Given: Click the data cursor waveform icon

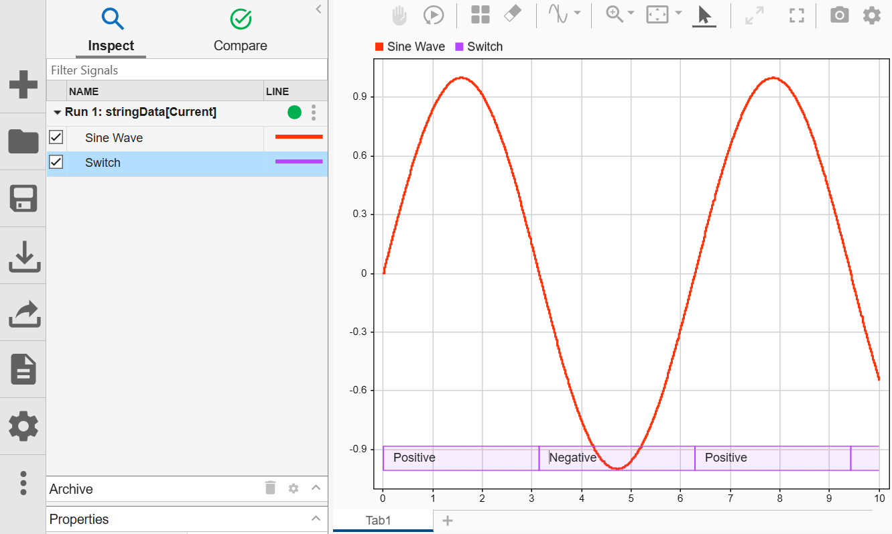Looking at the screenshot, I should click(558, 15).
